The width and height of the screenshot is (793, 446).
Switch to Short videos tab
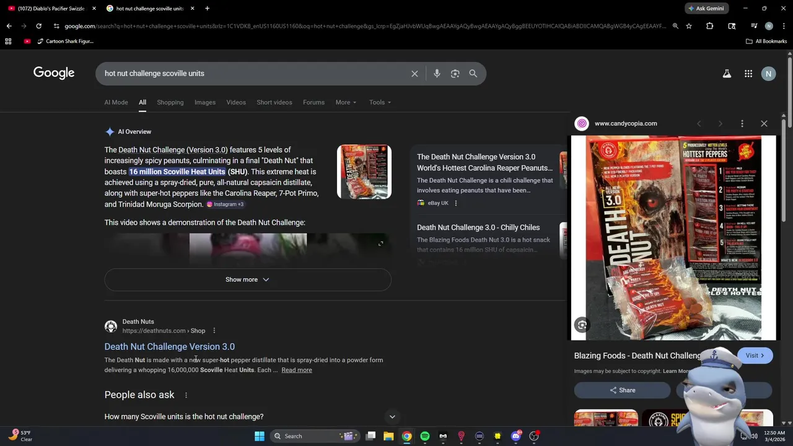tap(274, 102)
